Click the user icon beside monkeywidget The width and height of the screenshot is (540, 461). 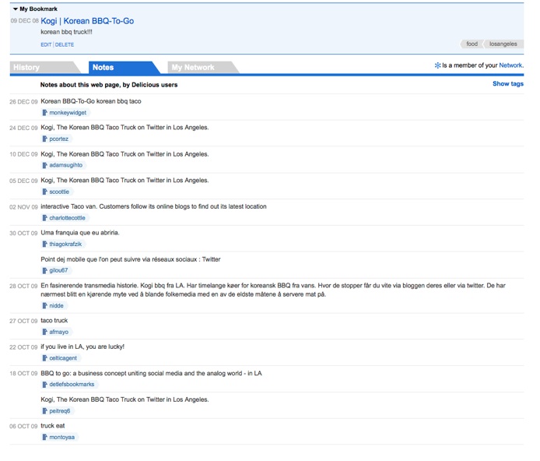(x=45, y=113)
